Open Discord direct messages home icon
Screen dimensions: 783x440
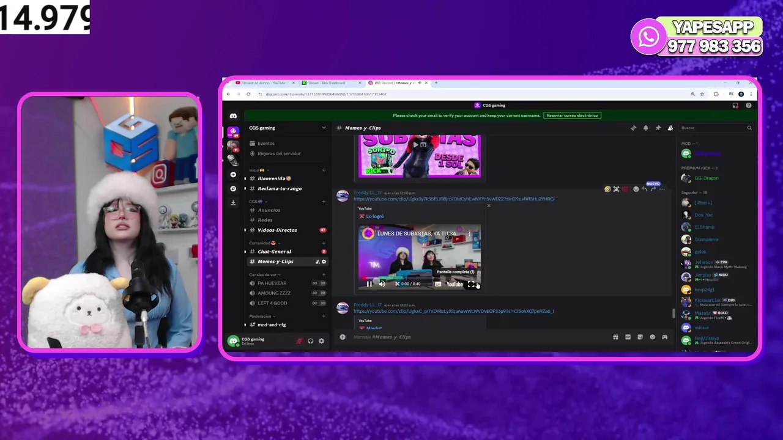(233, 116)
